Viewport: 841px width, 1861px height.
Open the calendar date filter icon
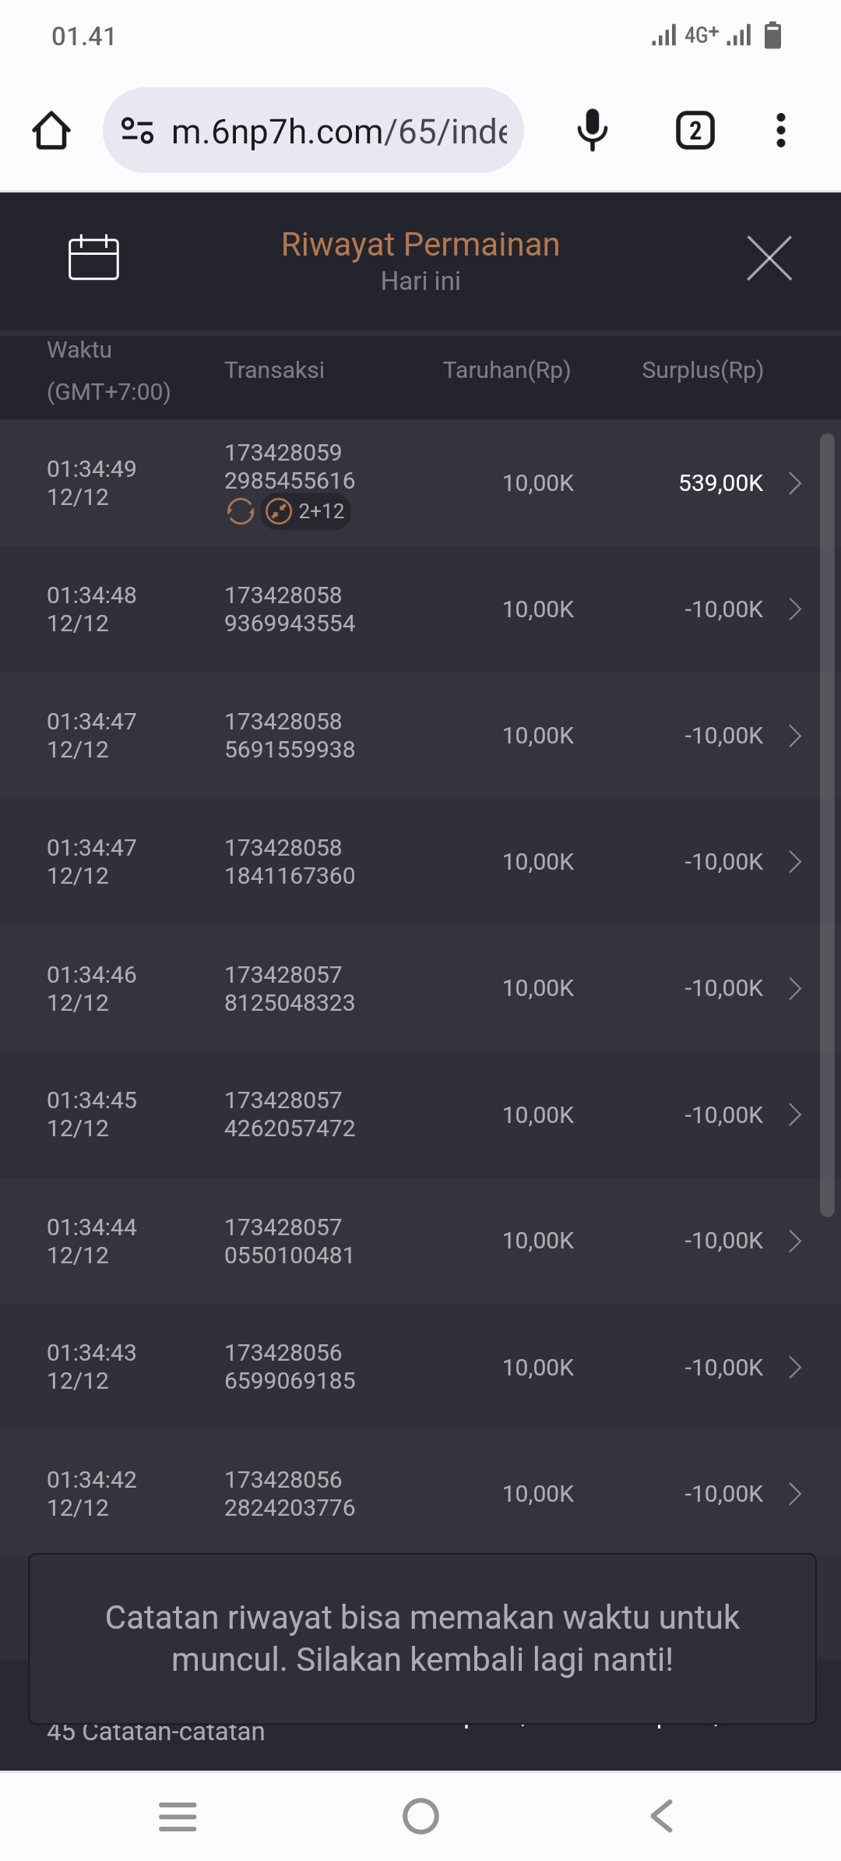93,257
